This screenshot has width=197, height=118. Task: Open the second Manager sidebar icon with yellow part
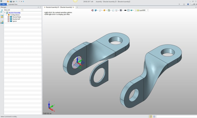tap(2, 17)
